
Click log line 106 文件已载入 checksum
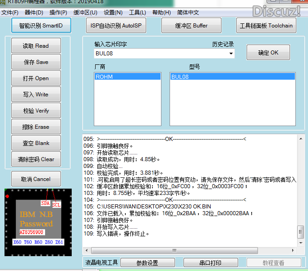coord(168,213)
